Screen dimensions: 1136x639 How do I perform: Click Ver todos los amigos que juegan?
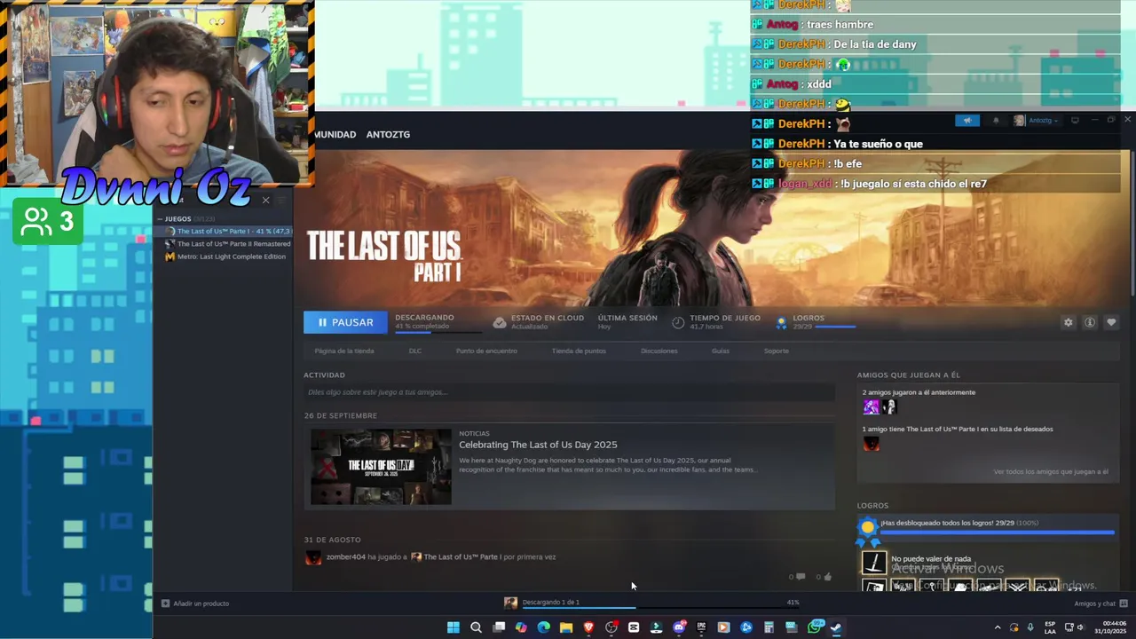[1051, 472]
